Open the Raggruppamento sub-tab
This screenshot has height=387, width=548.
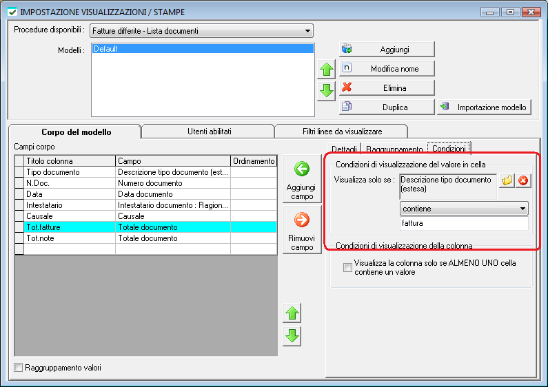[394, 149]
